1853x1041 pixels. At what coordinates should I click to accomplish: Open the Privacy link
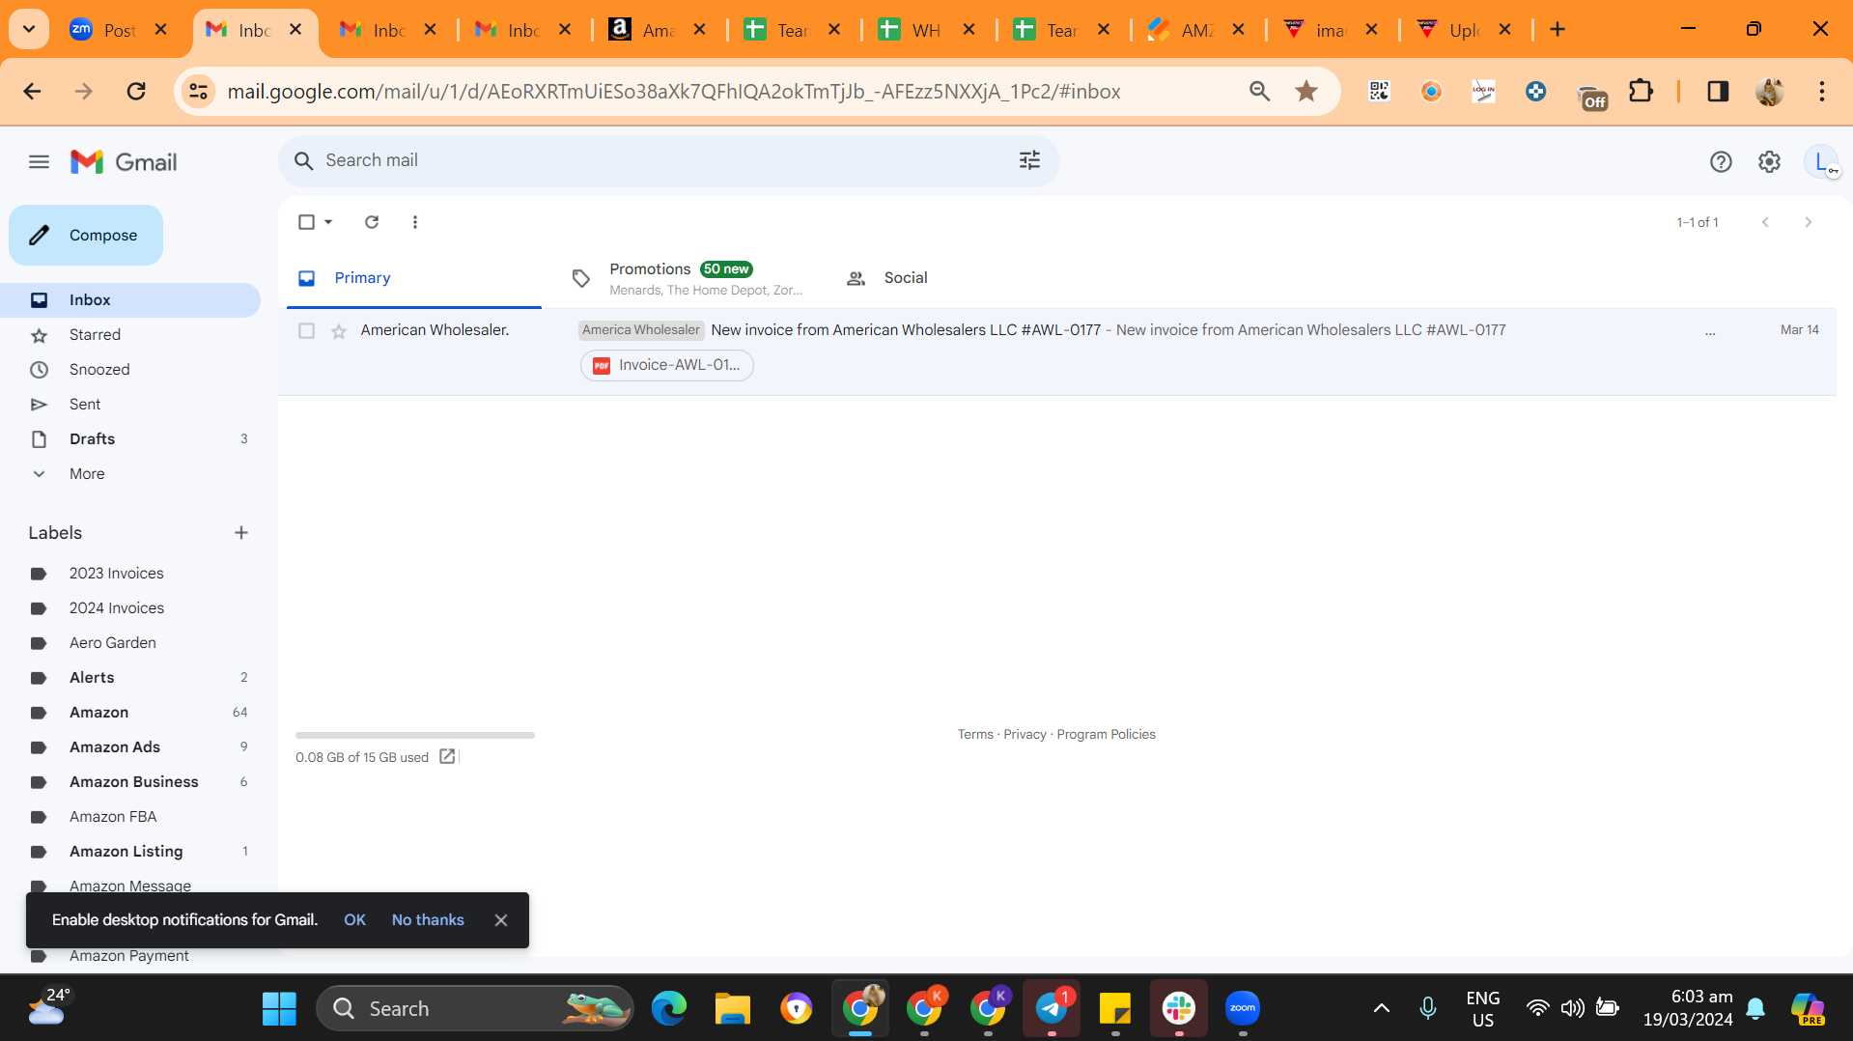1025,735
